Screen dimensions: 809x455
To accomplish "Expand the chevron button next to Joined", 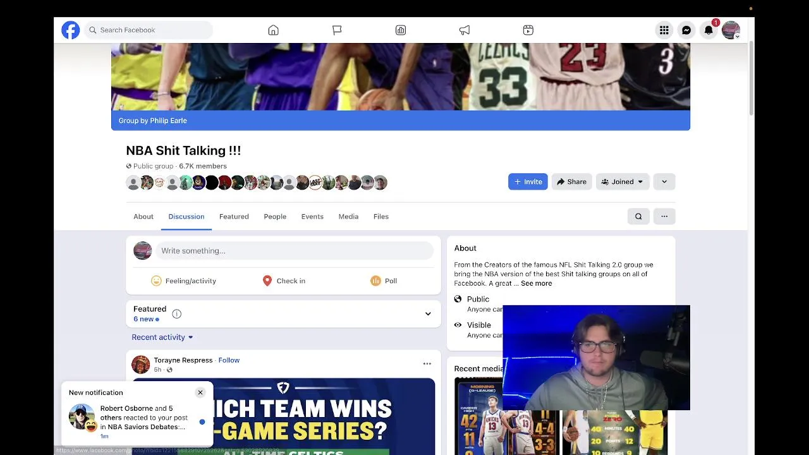I will 664,181.
